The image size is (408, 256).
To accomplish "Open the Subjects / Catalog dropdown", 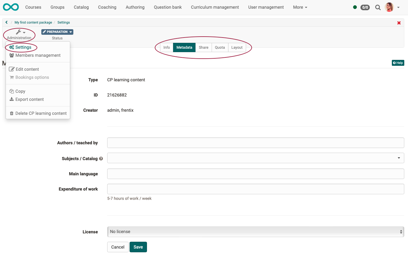I will point(255,158).
